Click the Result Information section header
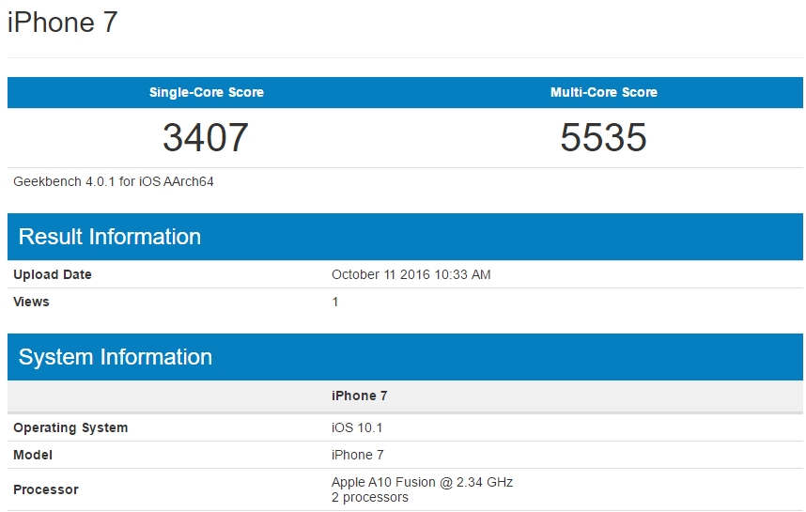 405,237
